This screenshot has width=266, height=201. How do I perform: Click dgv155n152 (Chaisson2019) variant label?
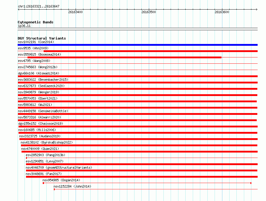click(x=41, y=124)
